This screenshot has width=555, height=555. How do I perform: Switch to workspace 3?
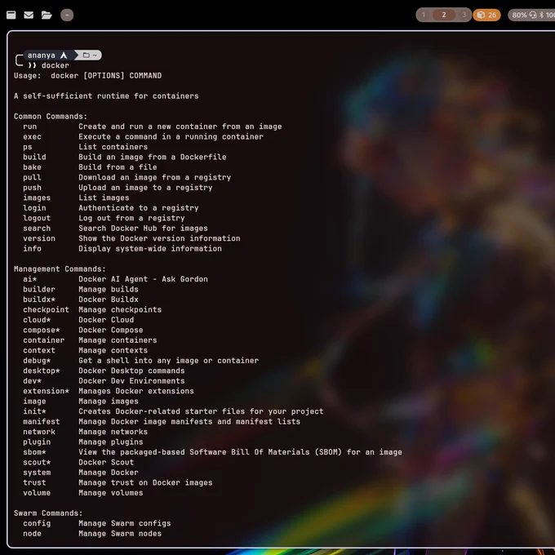pyautogui.click(x=464, y=15)
